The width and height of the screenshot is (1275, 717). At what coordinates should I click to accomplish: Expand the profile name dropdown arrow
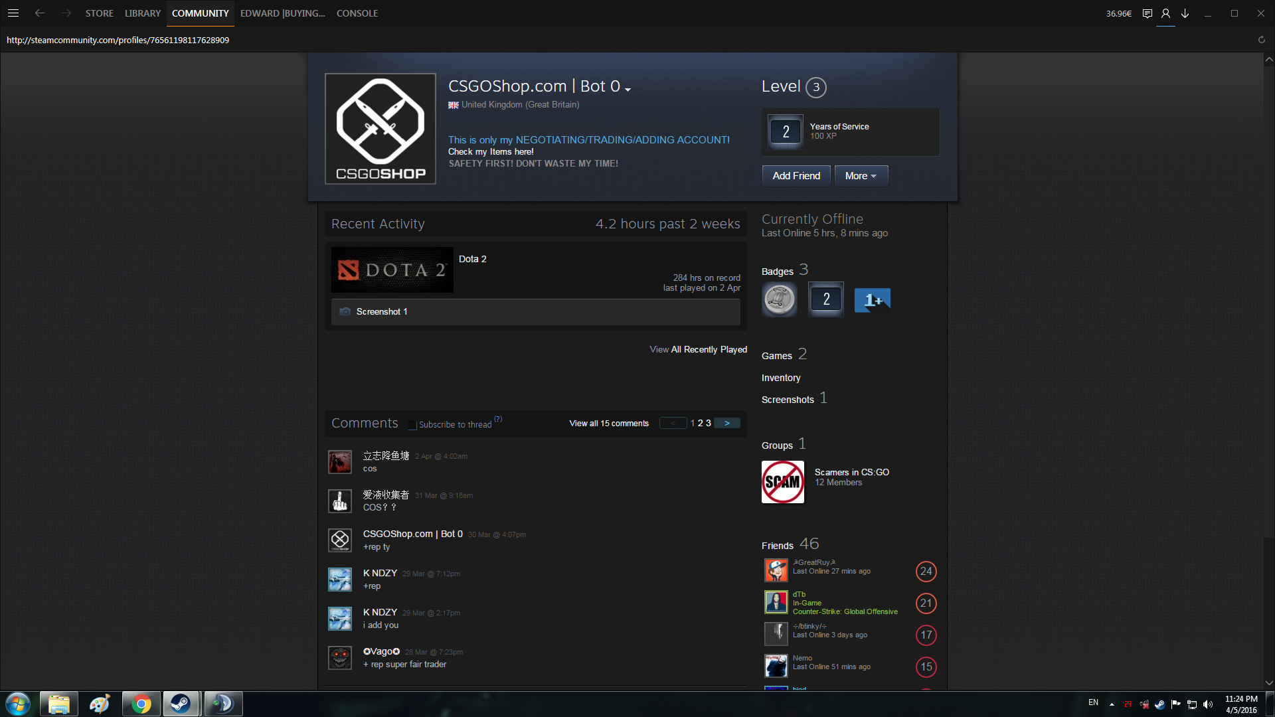tap(628, 89)
